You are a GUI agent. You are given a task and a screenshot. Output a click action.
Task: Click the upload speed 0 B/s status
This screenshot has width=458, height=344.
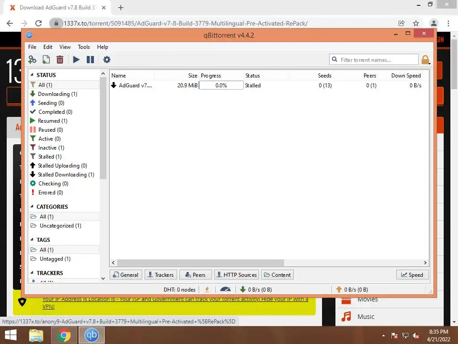[352, 289]
